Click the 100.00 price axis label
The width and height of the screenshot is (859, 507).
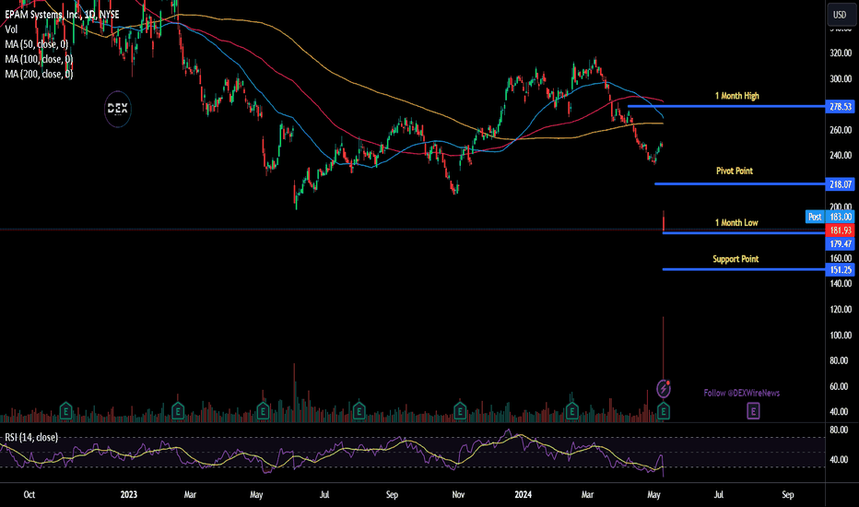[841, 335]
